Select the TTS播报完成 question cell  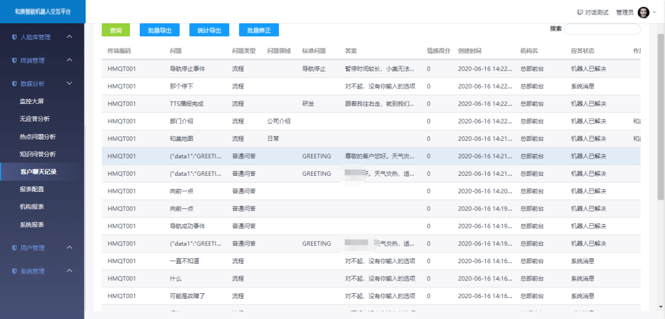(x=187, y=104)
